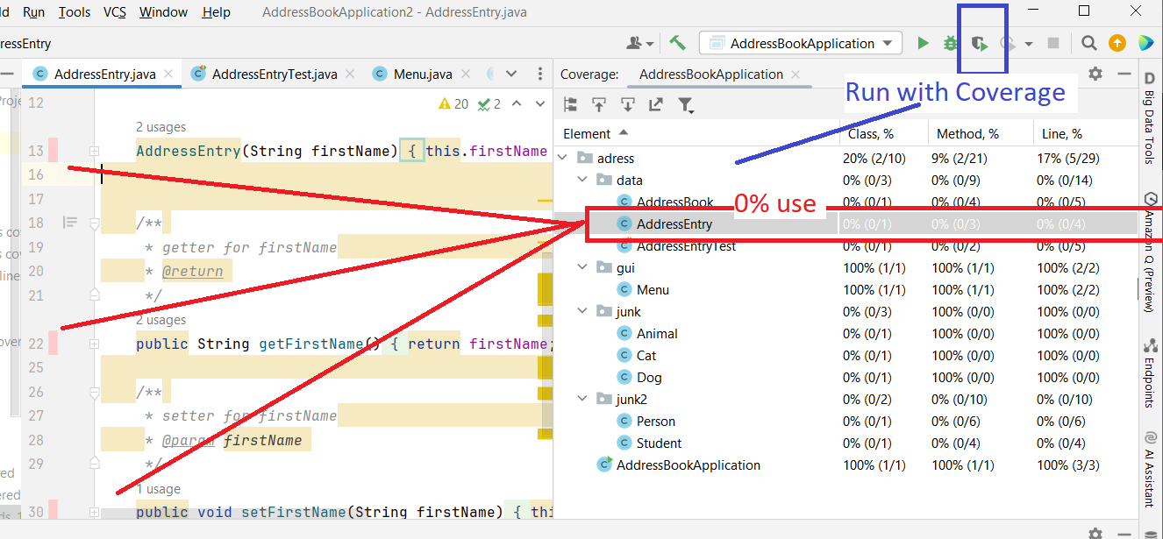This screenshot has width=1163, height=539.
Task: Open Coverage panel settings gear
Action: [x=1095, y=74]
